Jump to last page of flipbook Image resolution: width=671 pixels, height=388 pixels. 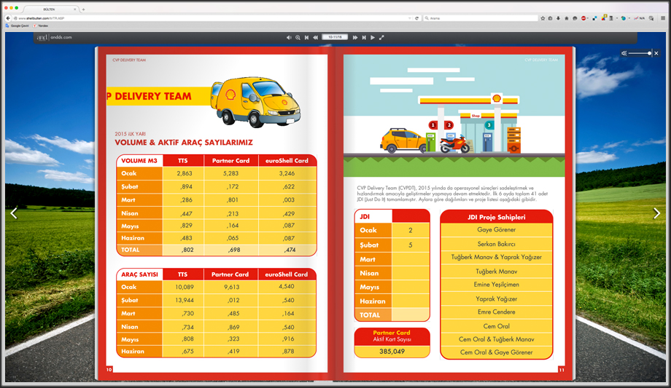[x=364, y=38]
